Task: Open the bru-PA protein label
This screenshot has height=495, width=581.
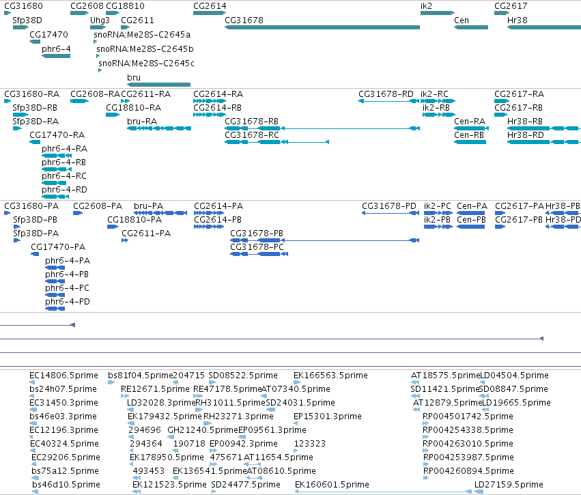Action: [x=149, y=206]
